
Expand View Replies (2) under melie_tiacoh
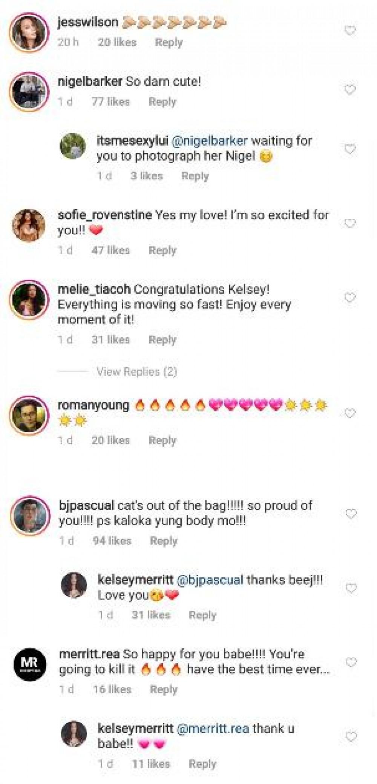136,372
